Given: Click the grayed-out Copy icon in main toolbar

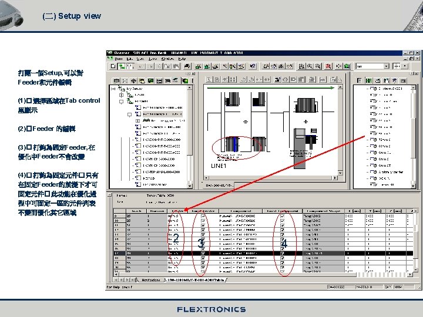Looking at the screenshot, I should tap(167, 66).
